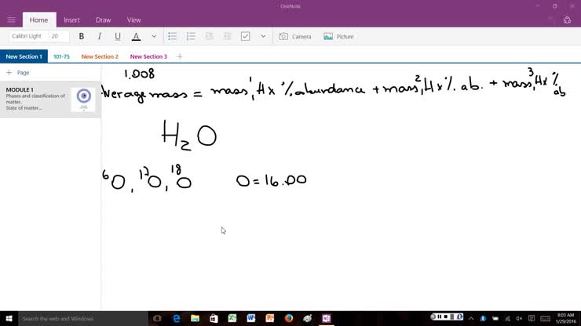Change the font color
This screenshot has width=581, height=326.
136,36
